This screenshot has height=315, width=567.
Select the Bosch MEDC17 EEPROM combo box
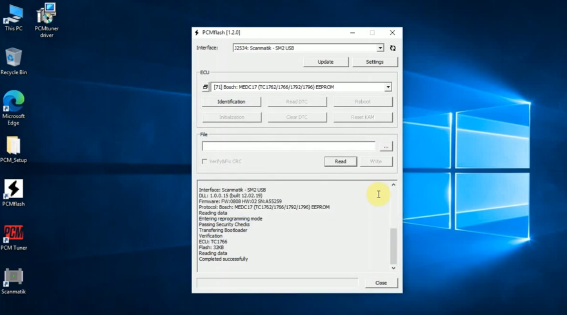tap(301, 87)
